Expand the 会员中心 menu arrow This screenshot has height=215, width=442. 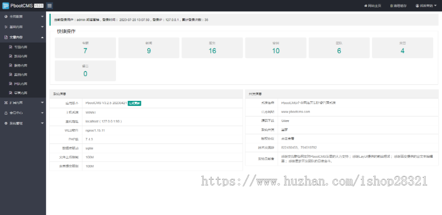[x=42, y=113]
